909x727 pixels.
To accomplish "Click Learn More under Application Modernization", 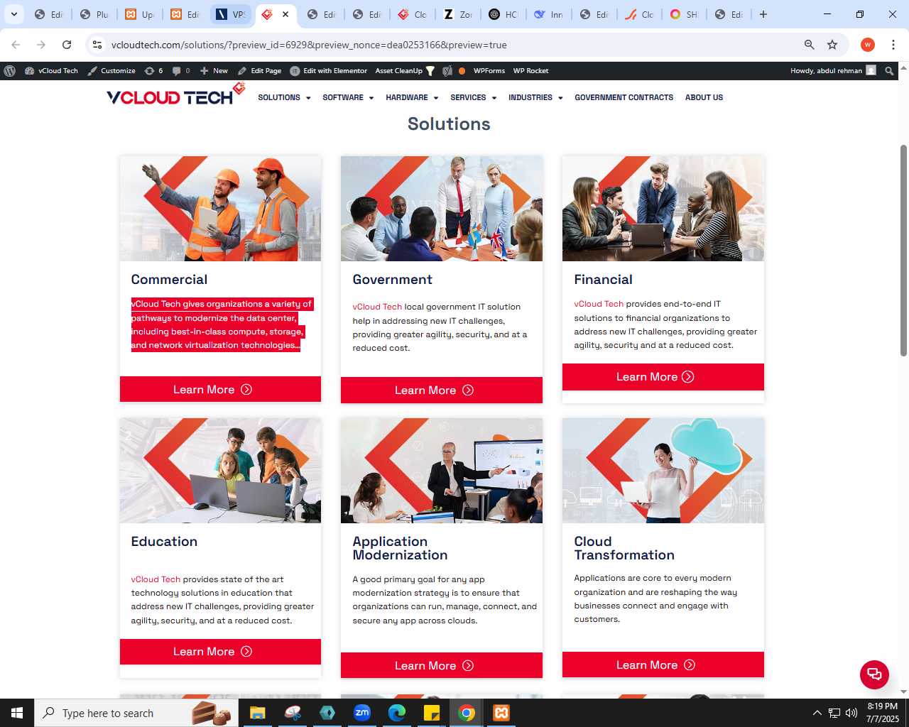I will tap(442, 665).
